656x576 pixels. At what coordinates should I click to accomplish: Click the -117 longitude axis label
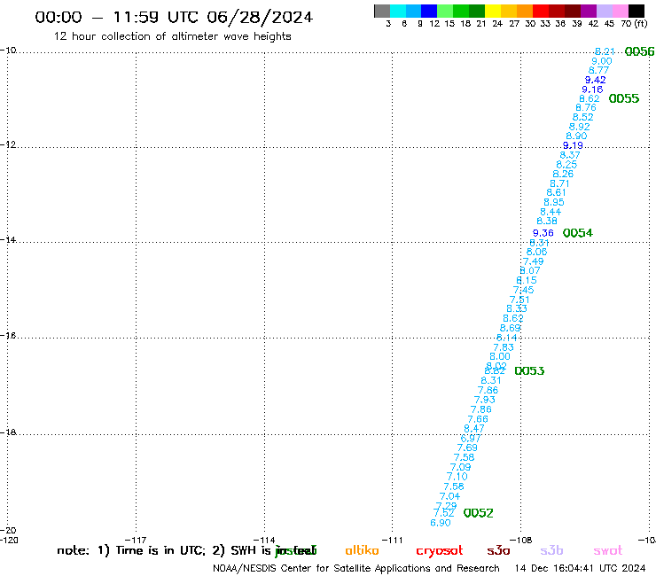pos(136,540)
